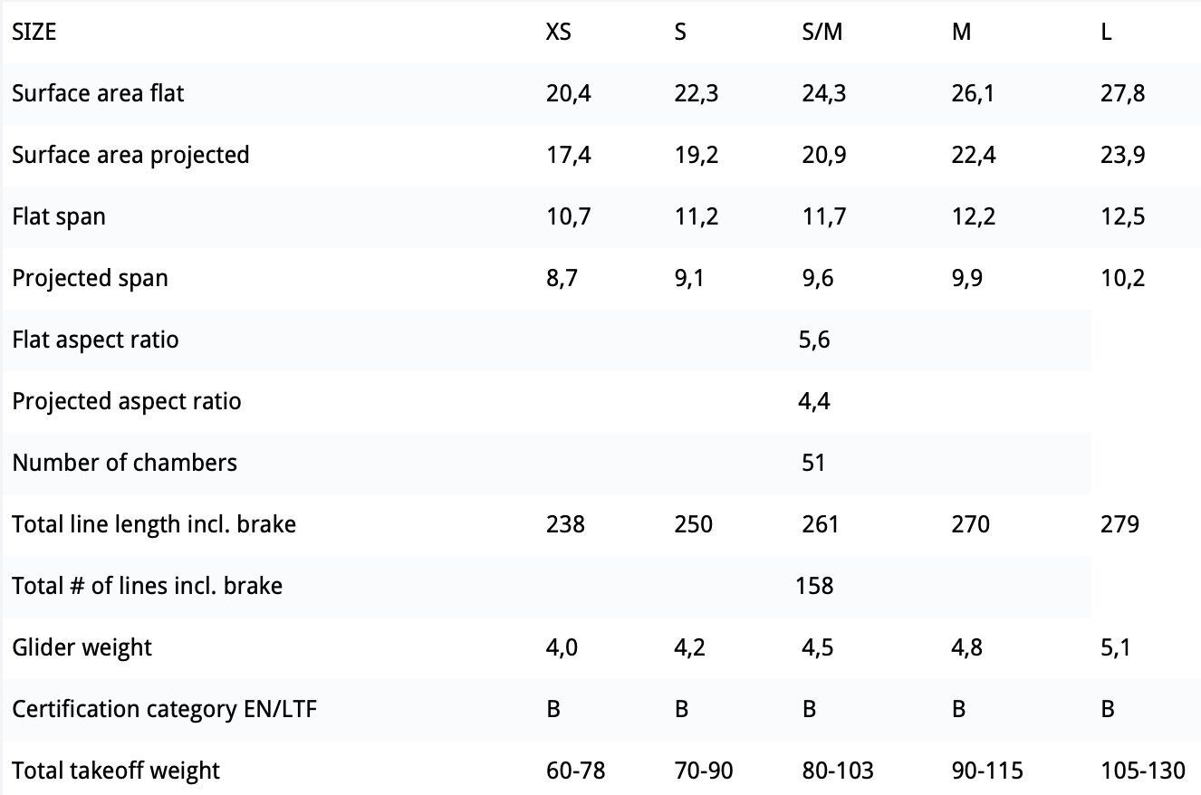Click Number of chambers value 51
The width and height of the screenshot is (1201, 795).
(x=813, y=463)
